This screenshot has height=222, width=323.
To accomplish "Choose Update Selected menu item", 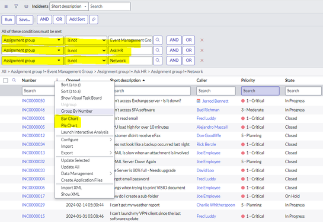I will pos(75,160).
